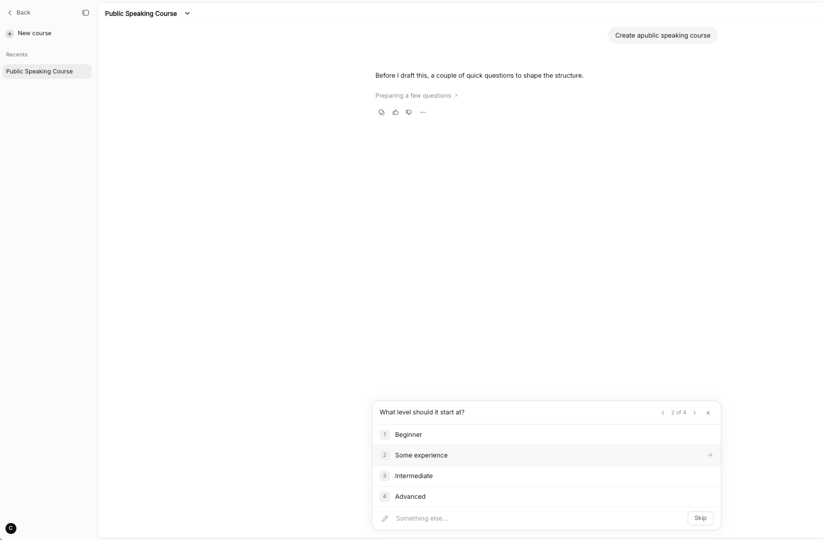The width and height of the screenshot is (823, 540).
Task: Copy the assistant response
Action: click(381, 112)
